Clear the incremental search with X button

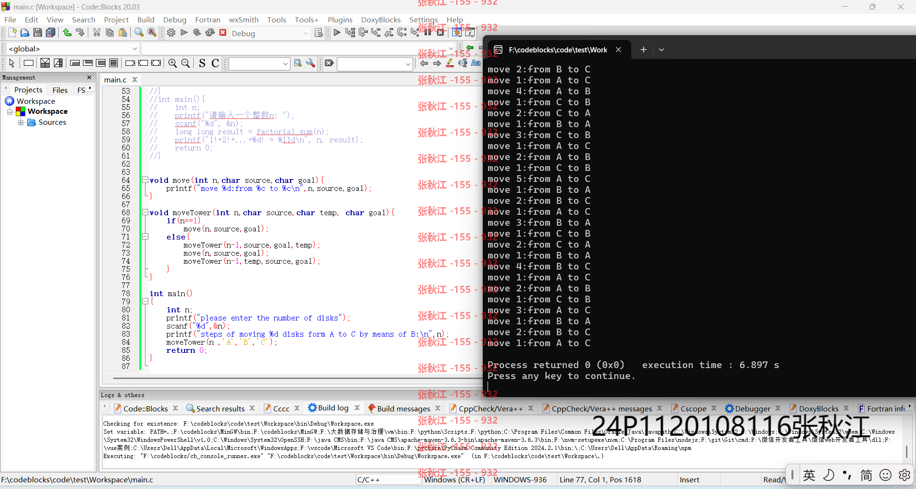click(x=329, y=63)
